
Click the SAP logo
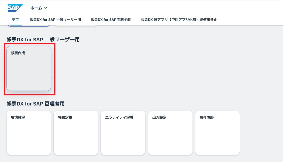tap(15, 8)
